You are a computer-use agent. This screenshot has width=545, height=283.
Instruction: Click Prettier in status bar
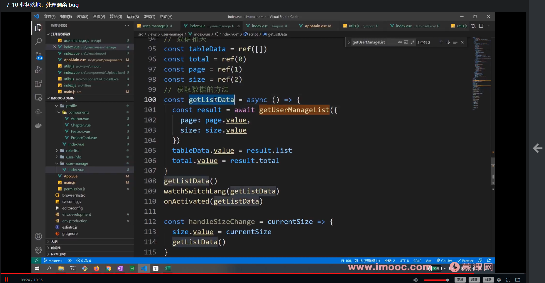point(465,261)
